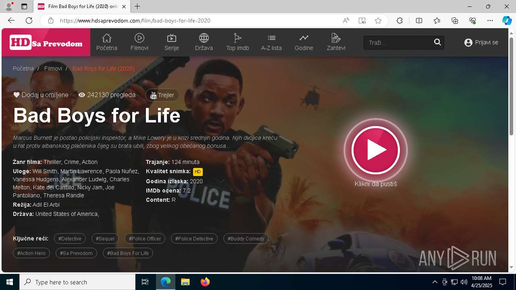Click the #Bad Boys For Life tag
The height and width of the screenshot is (290, 516).
click(x=128, y=253)
